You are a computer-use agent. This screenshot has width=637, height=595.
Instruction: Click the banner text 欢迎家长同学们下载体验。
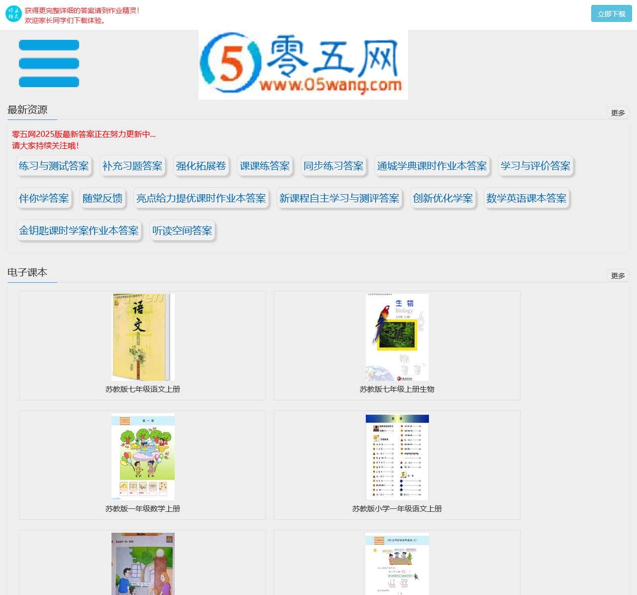tap(66, 20)
